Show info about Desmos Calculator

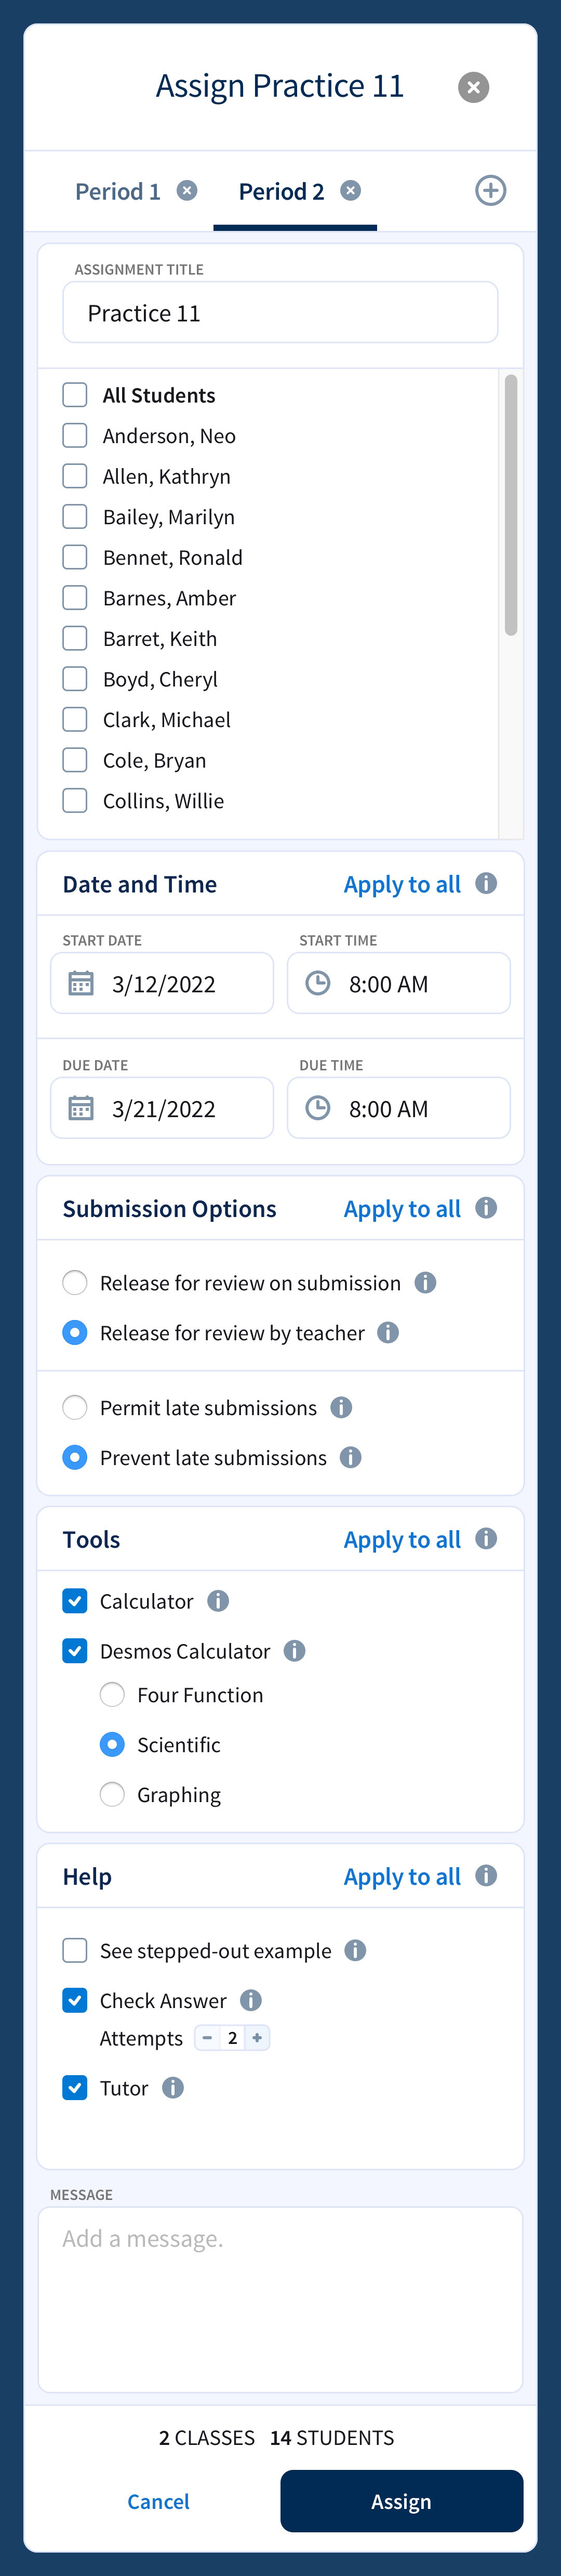(x=295, y=1650)
